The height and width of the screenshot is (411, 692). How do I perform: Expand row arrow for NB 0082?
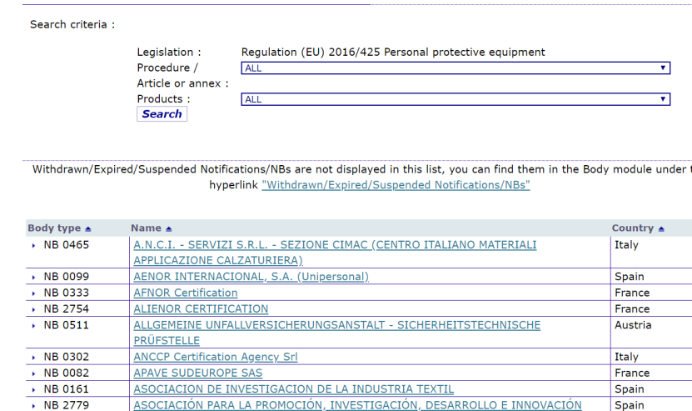(x=33, y=373)
